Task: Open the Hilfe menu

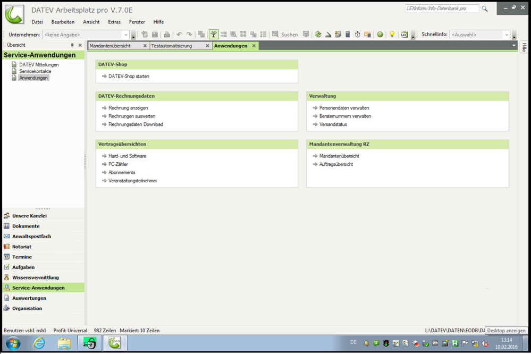Action: click(158, 22)
